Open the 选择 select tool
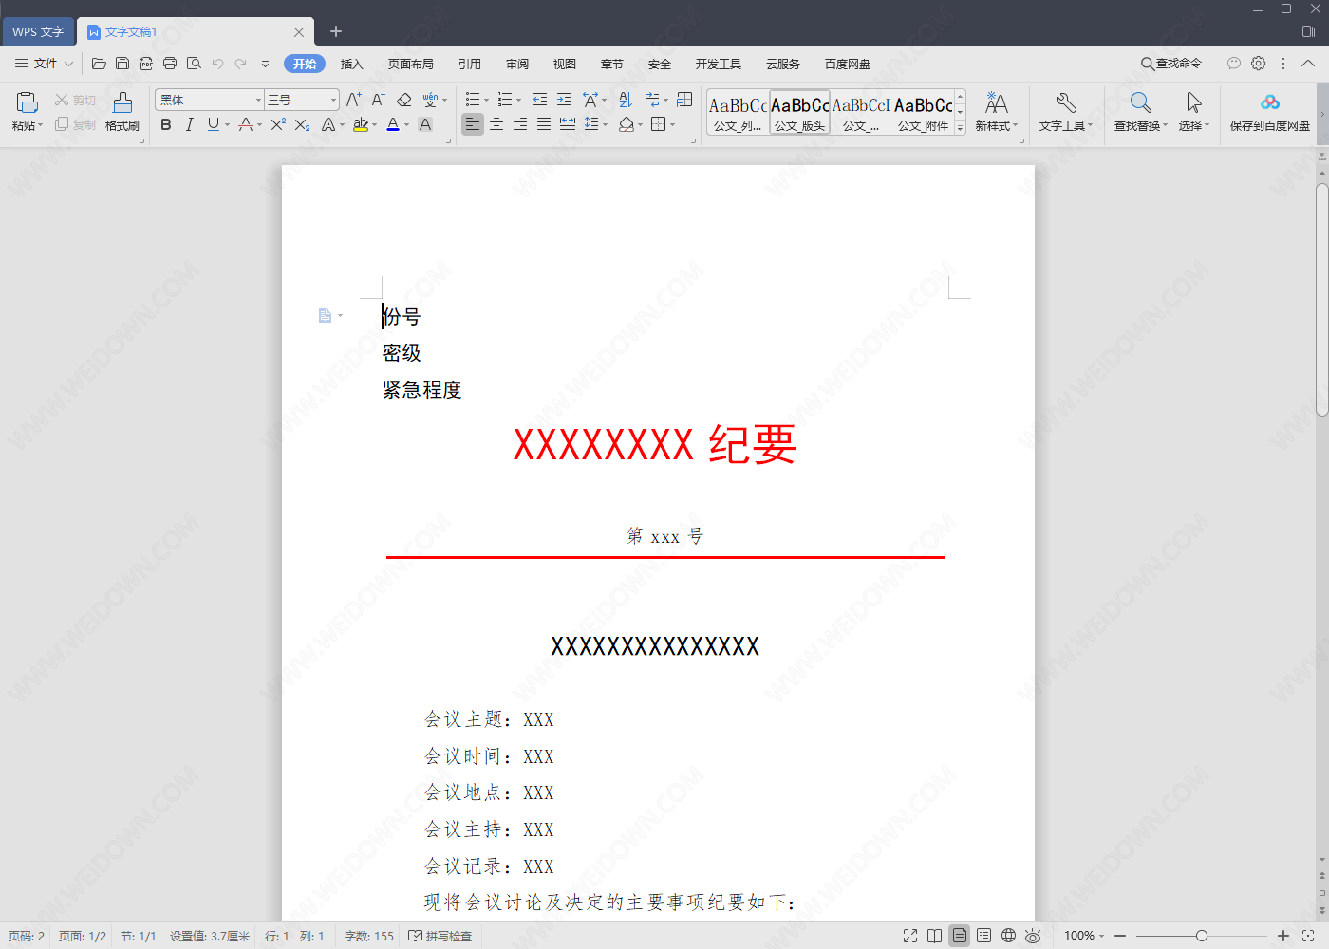Image resolution: width=1329 pixels, height=949 pixels. pyautogui.click(x=1194, y=111)
